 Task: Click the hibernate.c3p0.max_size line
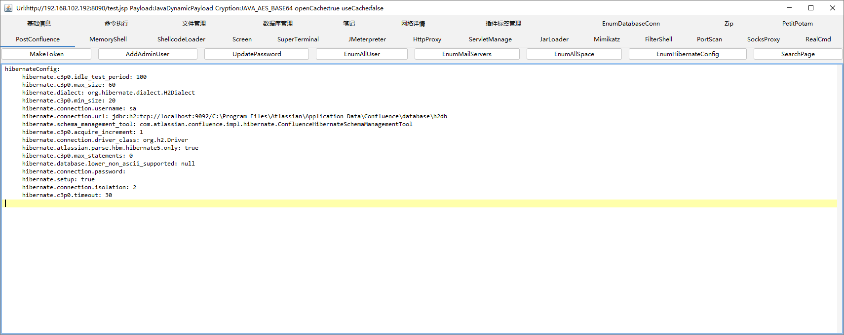[x=69, y=85]
